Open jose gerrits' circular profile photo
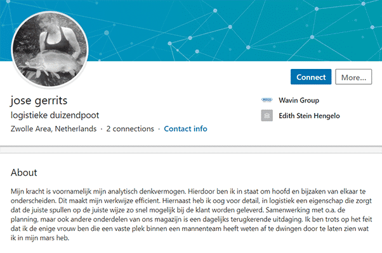The width and height of the screenshot is (382, 253). coord(50,49)
